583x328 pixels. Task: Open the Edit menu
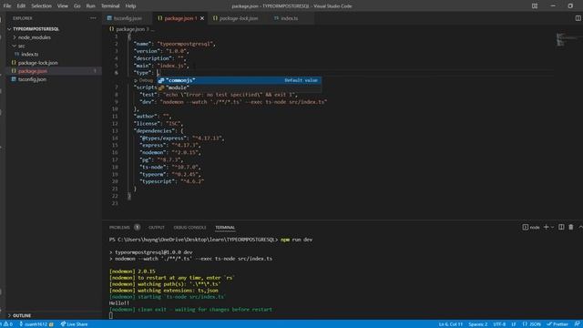(x=21, y=6)
